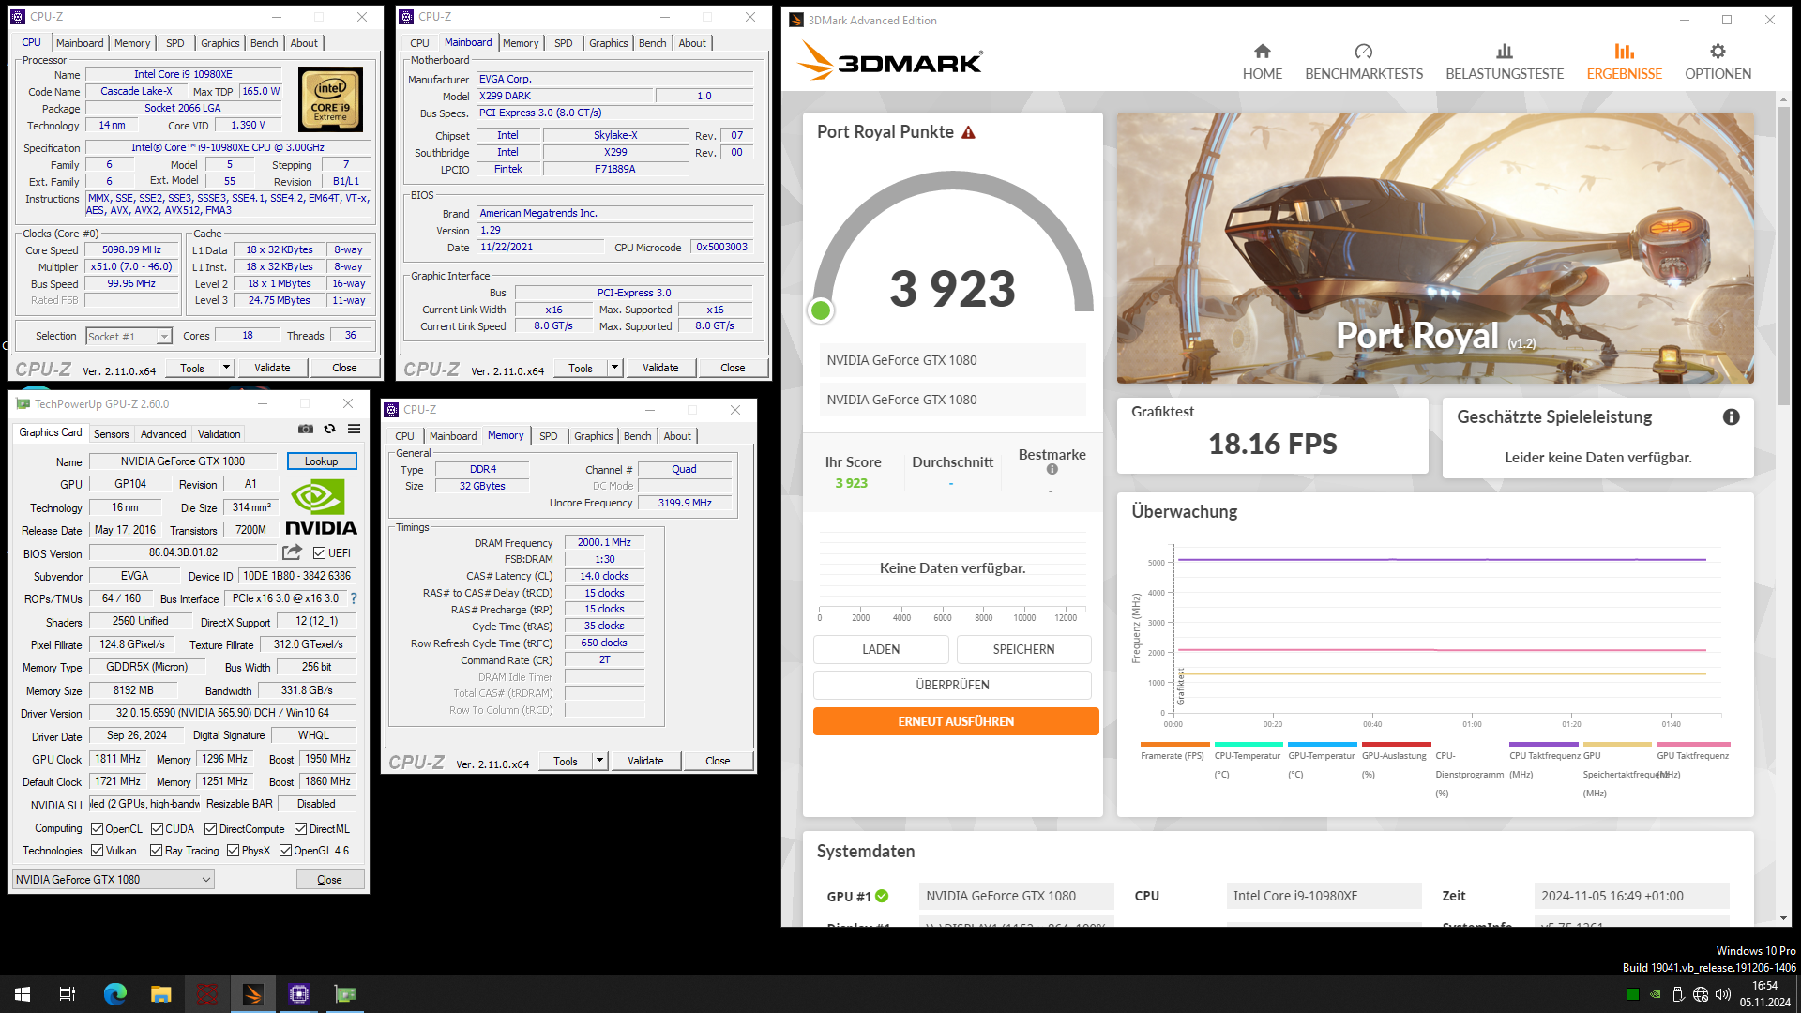Click Bus Interface question mark in GPU-Z
This screenshot has height=1013, width=1801.
click(x=354, y=598)
